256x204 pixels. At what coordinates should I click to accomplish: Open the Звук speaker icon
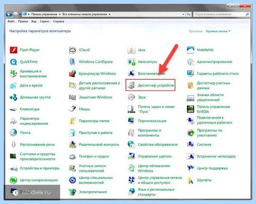pos(131,97)
